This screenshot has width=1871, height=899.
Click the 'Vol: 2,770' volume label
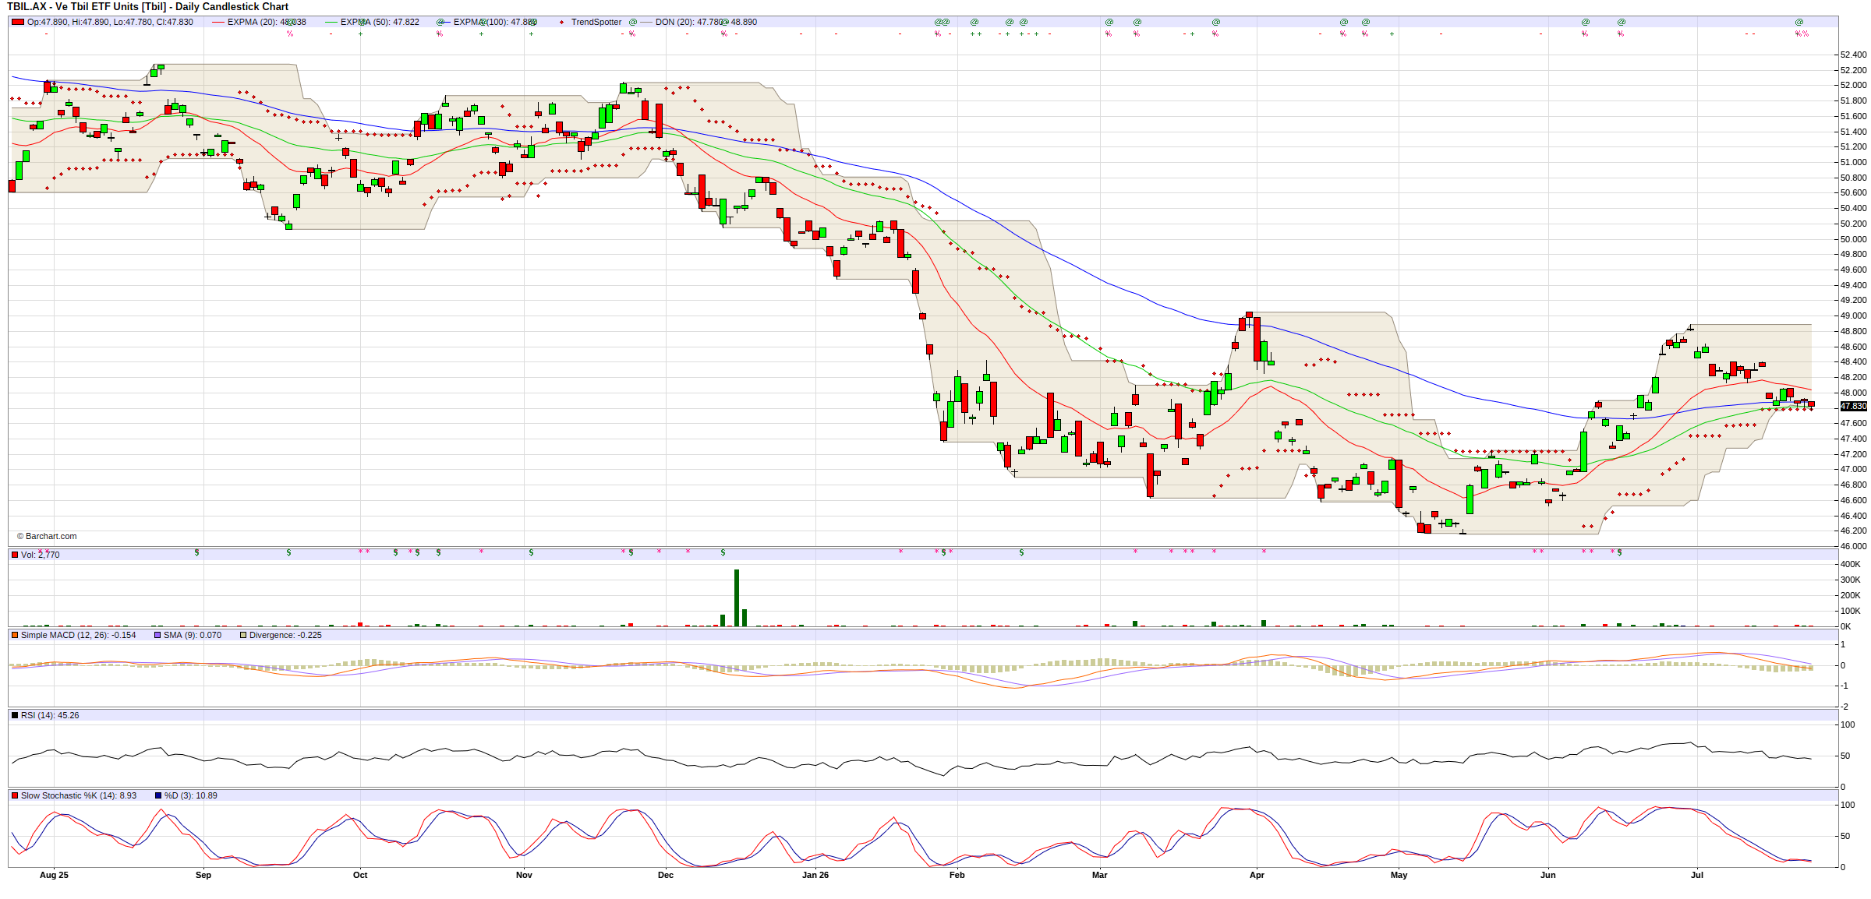click(x=41, y=555)
